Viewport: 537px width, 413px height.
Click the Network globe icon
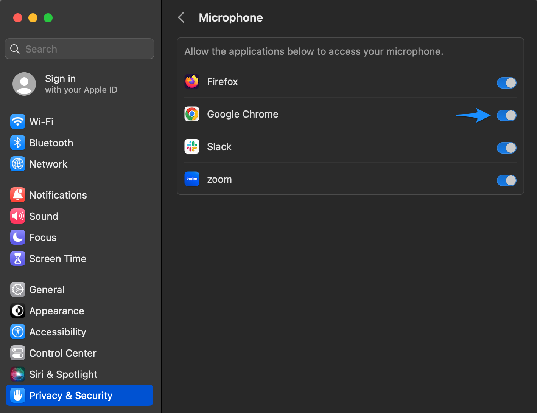click(18, 164)
